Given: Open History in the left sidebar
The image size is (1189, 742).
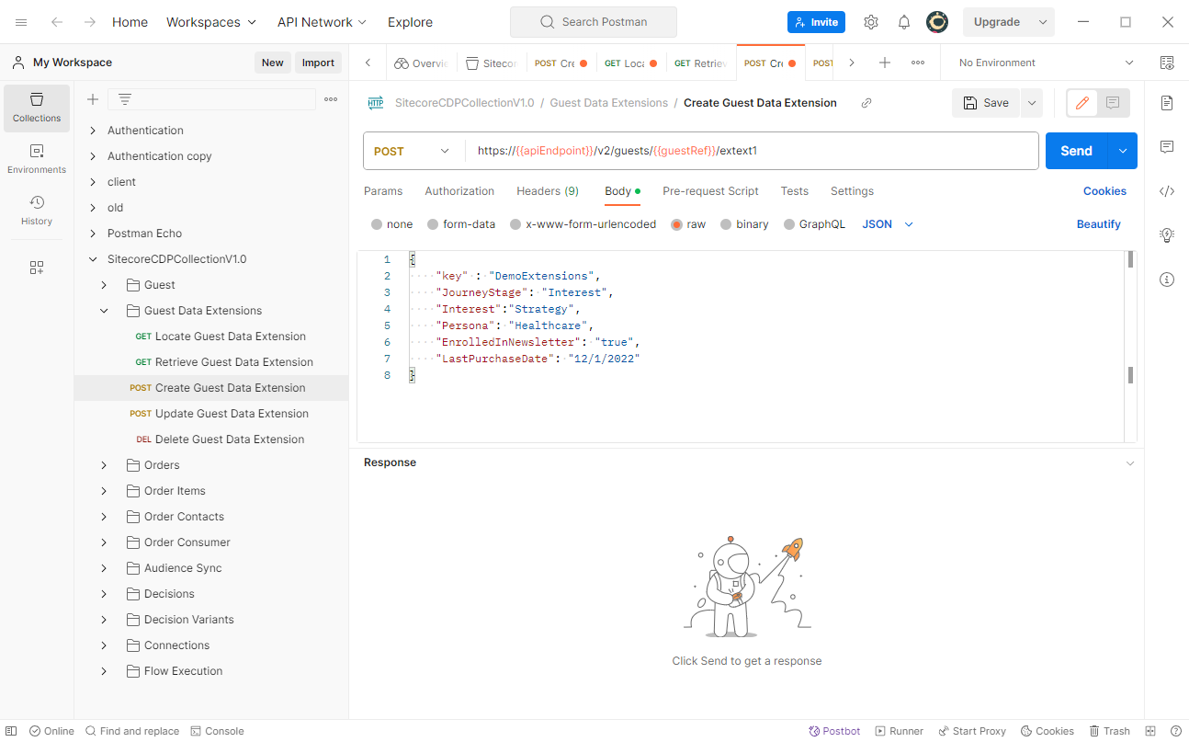Looking at the screenshot, I should (37, 210).
